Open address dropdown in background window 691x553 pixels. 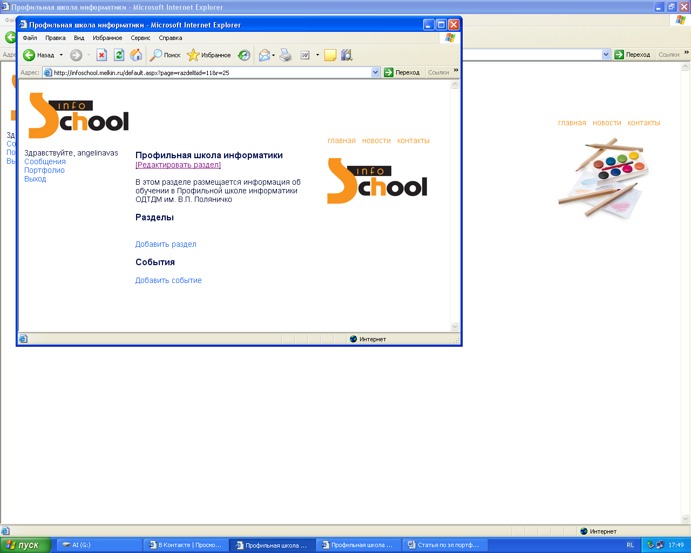[606, 55]
